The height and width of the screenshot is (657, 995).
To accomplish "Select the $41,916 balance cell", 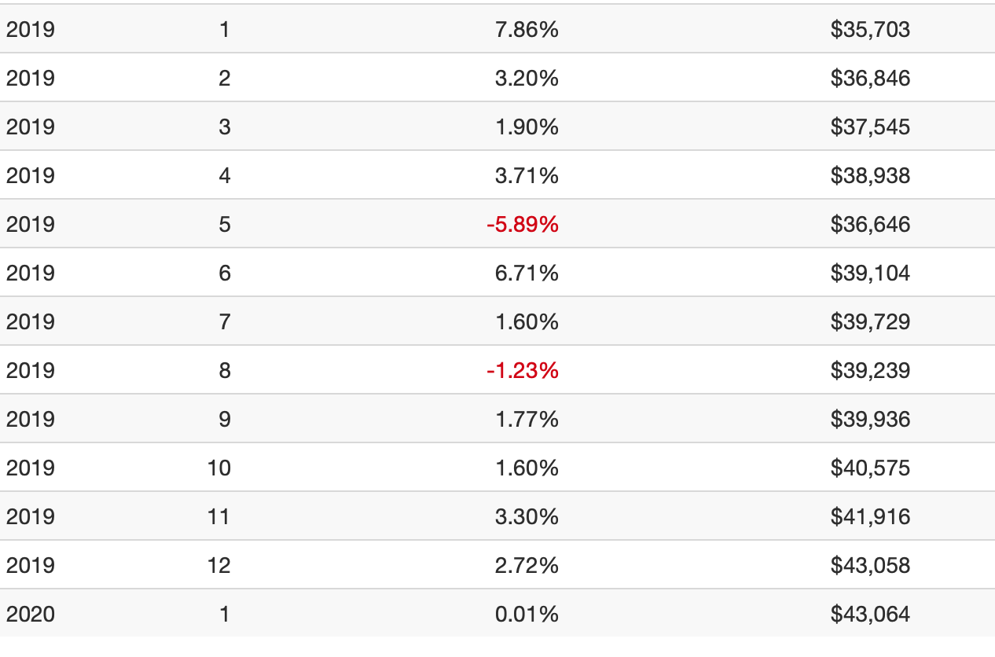I will pos(870,516).
